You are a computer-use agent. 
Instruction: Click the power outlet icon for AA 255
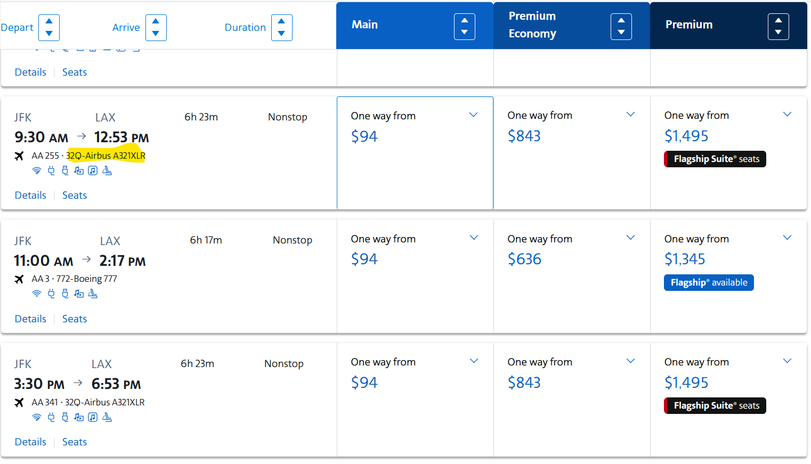tap(51, 170)
